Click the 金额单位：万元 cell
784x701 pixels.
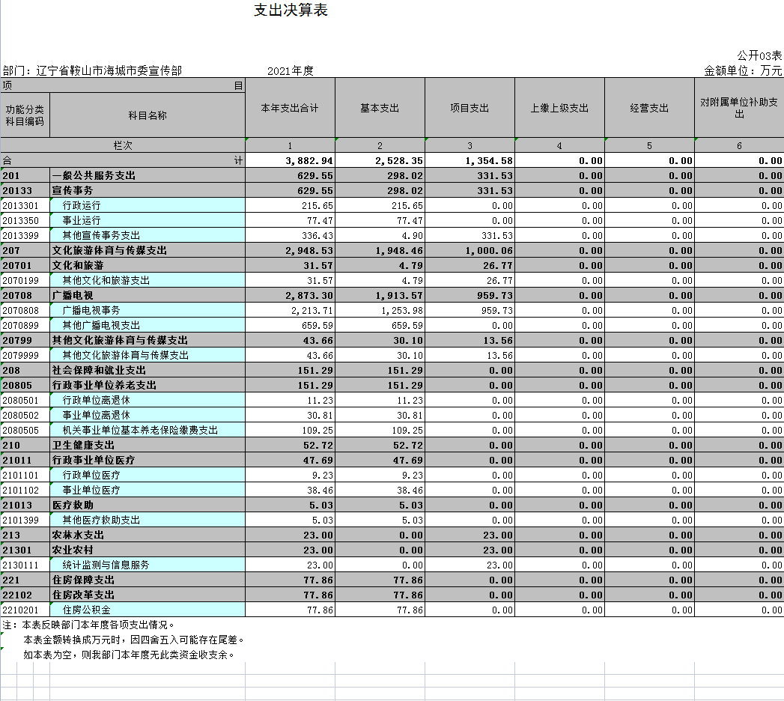pyautogui.click(x=743, y=70)
